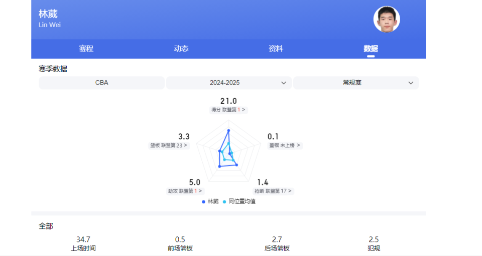Click the 1.4 steals value

tap(263, 182)
